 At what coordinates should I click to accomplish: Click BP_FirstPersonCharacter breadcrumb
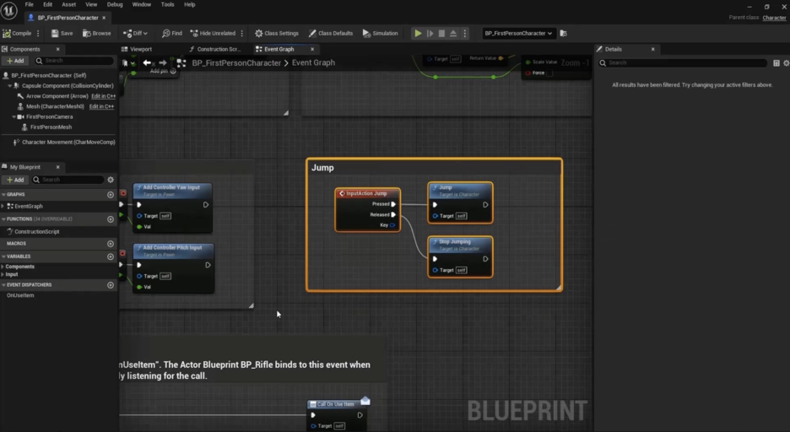click(235, 63)
